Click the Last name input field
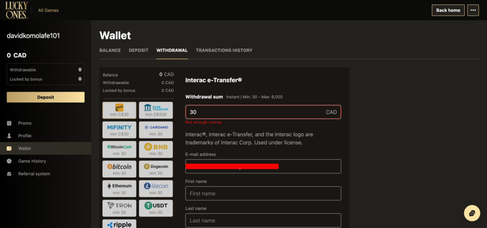This screenshot has height=228, width=487. (x=263, y=220)
